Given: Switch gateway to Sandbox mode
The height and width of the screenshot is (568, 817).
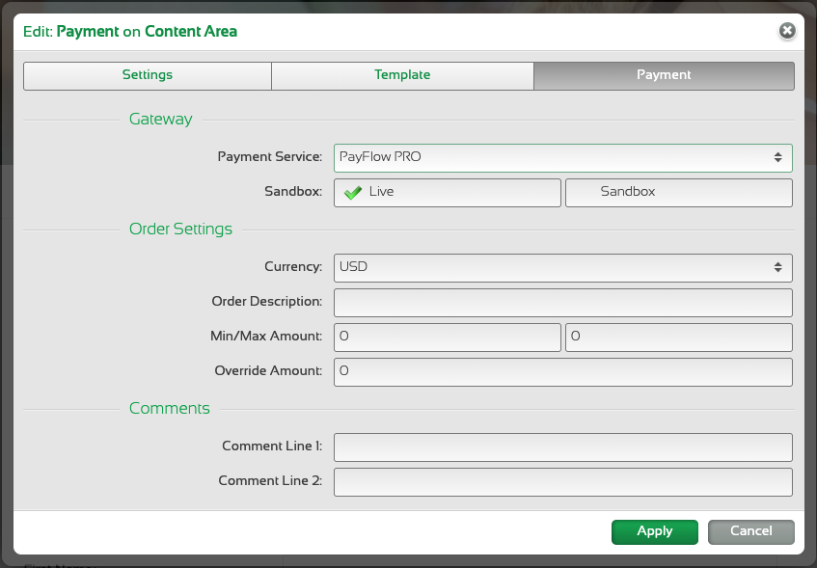Looking at the screenshot, I should pos(679,193).
